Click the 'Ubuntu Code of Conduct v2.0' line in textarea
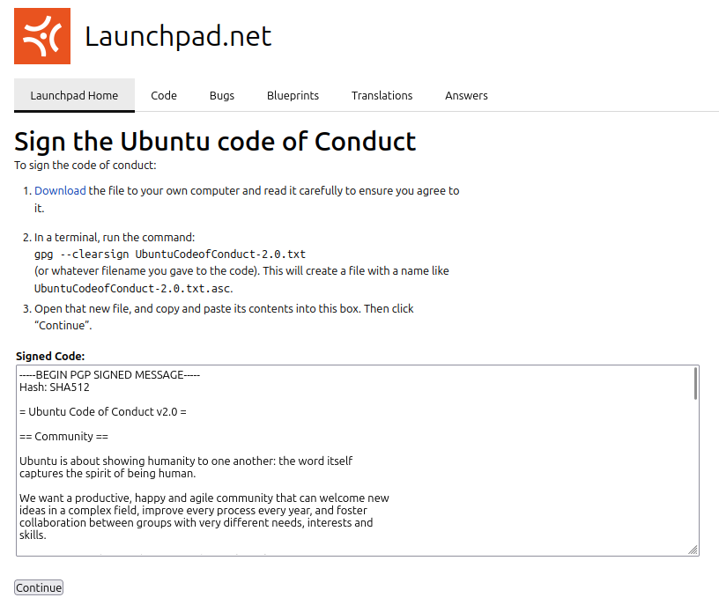 (x=102, y=411)
